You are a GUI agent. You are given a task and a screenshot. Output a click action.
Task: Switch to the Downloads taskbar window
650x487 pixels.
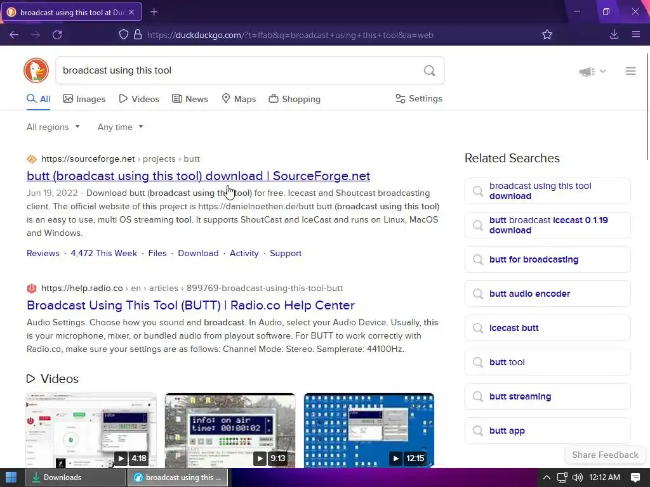click(x=75, y=477)
